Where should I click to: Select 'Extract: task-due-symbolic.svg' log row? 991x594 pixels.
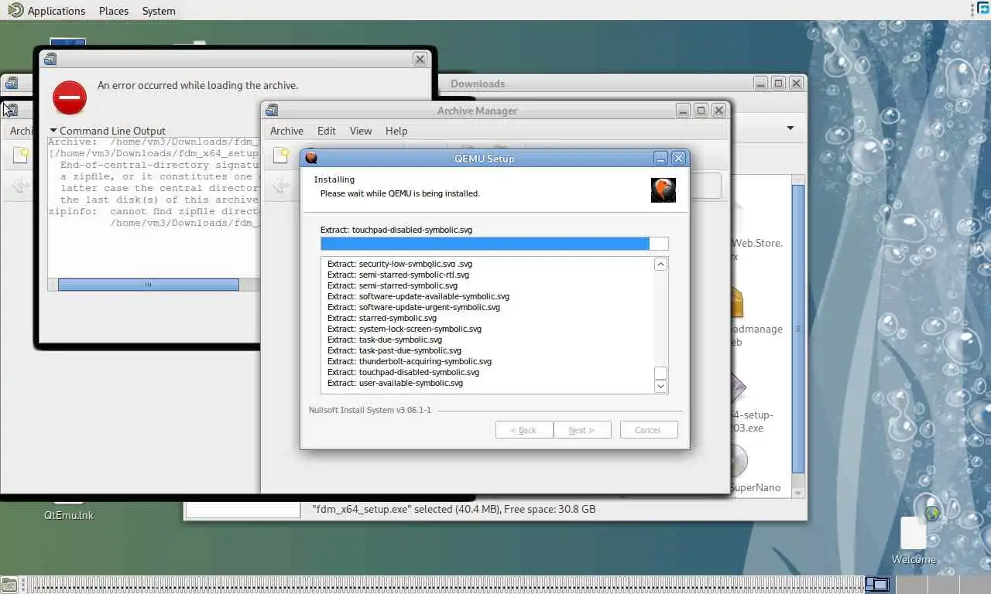[385, 340]
